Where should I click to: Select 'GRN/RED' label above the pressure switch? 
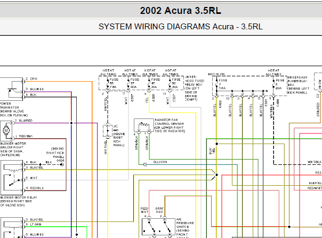pos(159,210)
